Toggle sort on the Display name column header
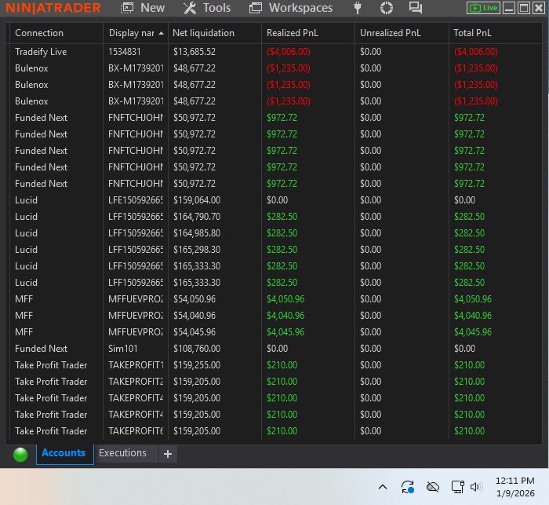 [136, 33]
